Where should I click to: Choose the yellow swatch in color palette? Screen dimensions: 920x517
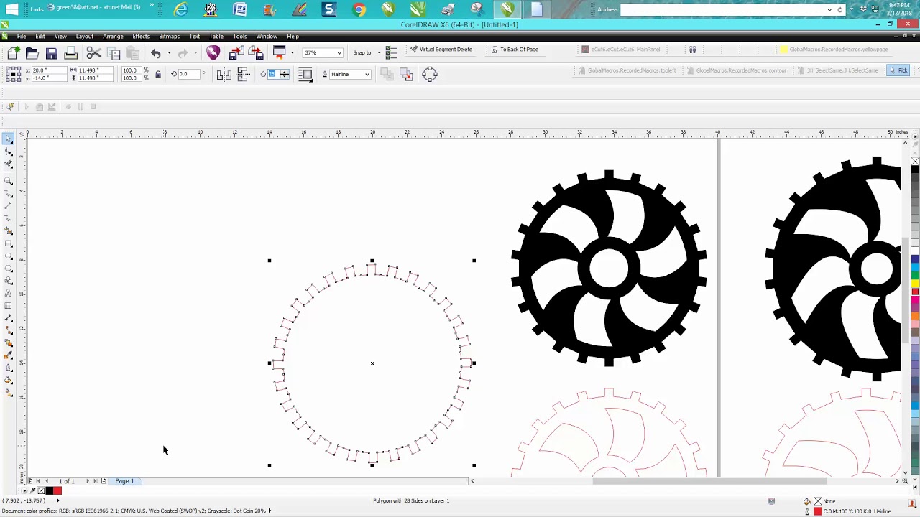pyautogui.click(x=915, y=284)
